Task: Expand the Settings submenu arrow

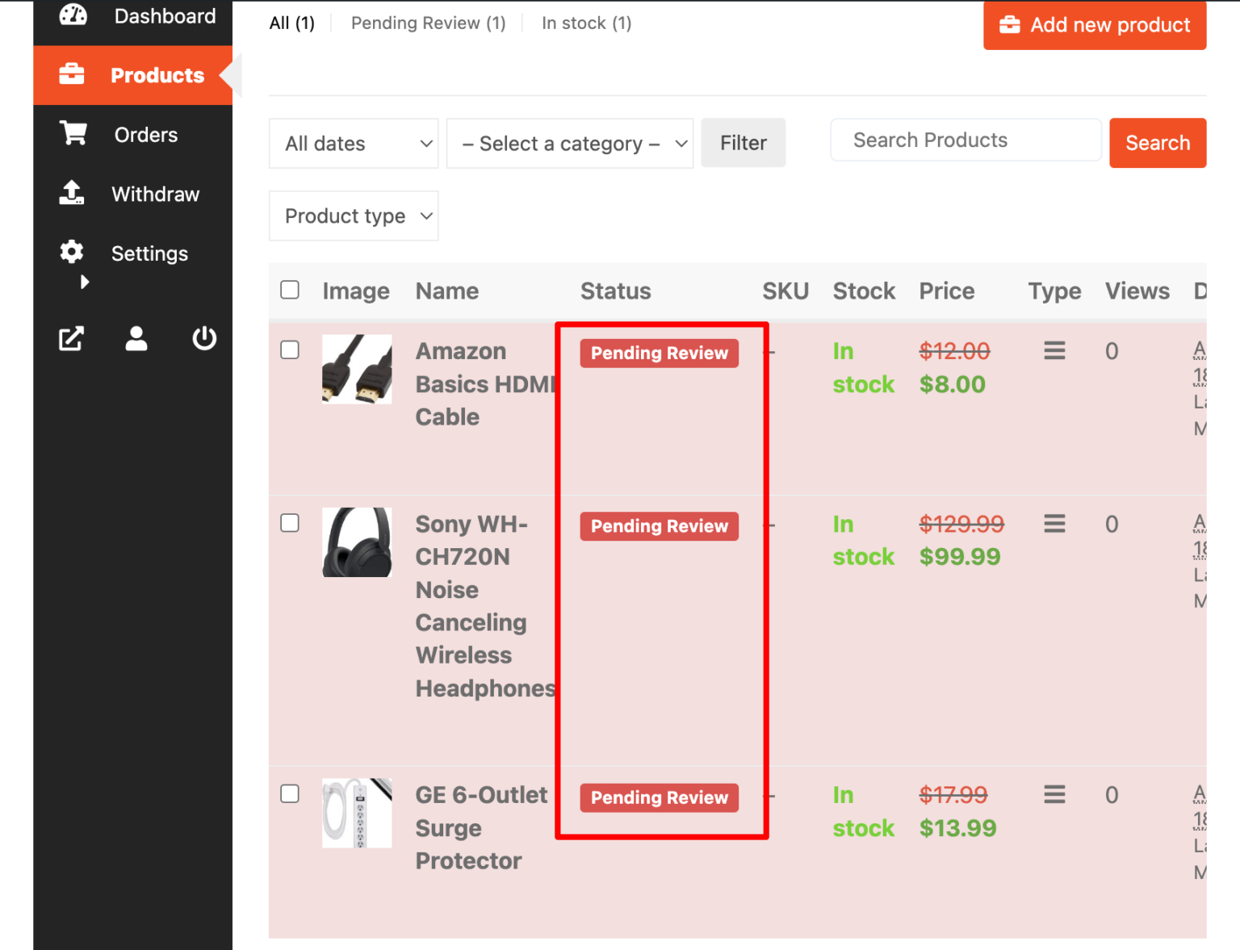Action: click(85, 282)
